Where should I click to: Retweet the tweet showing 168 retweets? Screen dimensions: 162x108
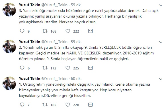[x=45, y=31]
